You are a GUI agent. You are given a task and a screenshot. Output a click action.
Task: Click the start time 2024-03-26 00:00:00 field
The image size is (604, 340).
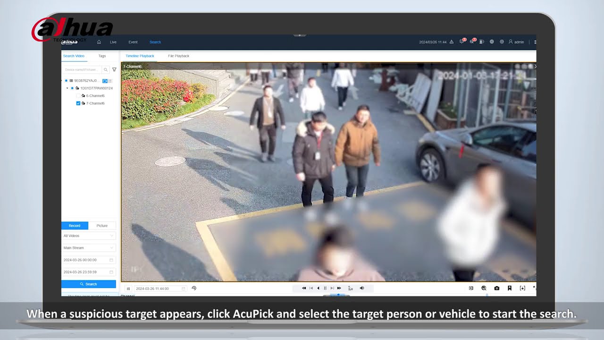point(89,260)
